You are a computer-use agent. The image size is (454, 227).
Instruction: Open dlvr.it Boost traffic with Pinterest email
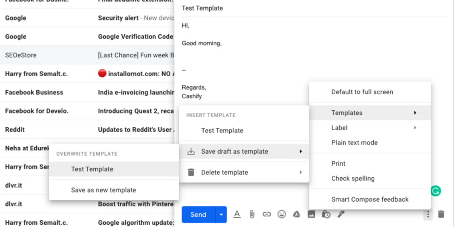[x=87, y=204]
